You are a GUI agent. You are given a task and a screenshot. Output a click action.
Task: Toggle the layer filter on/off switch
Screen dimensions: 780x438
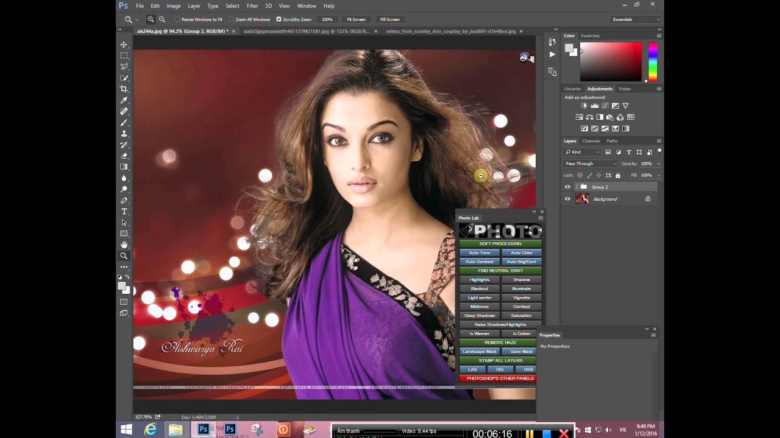pyautogui.click(x=659, y=151)
